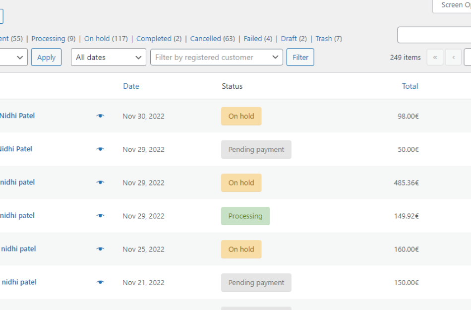Preview the Nov 30 order with the eye icon

[x=101, y=116]
